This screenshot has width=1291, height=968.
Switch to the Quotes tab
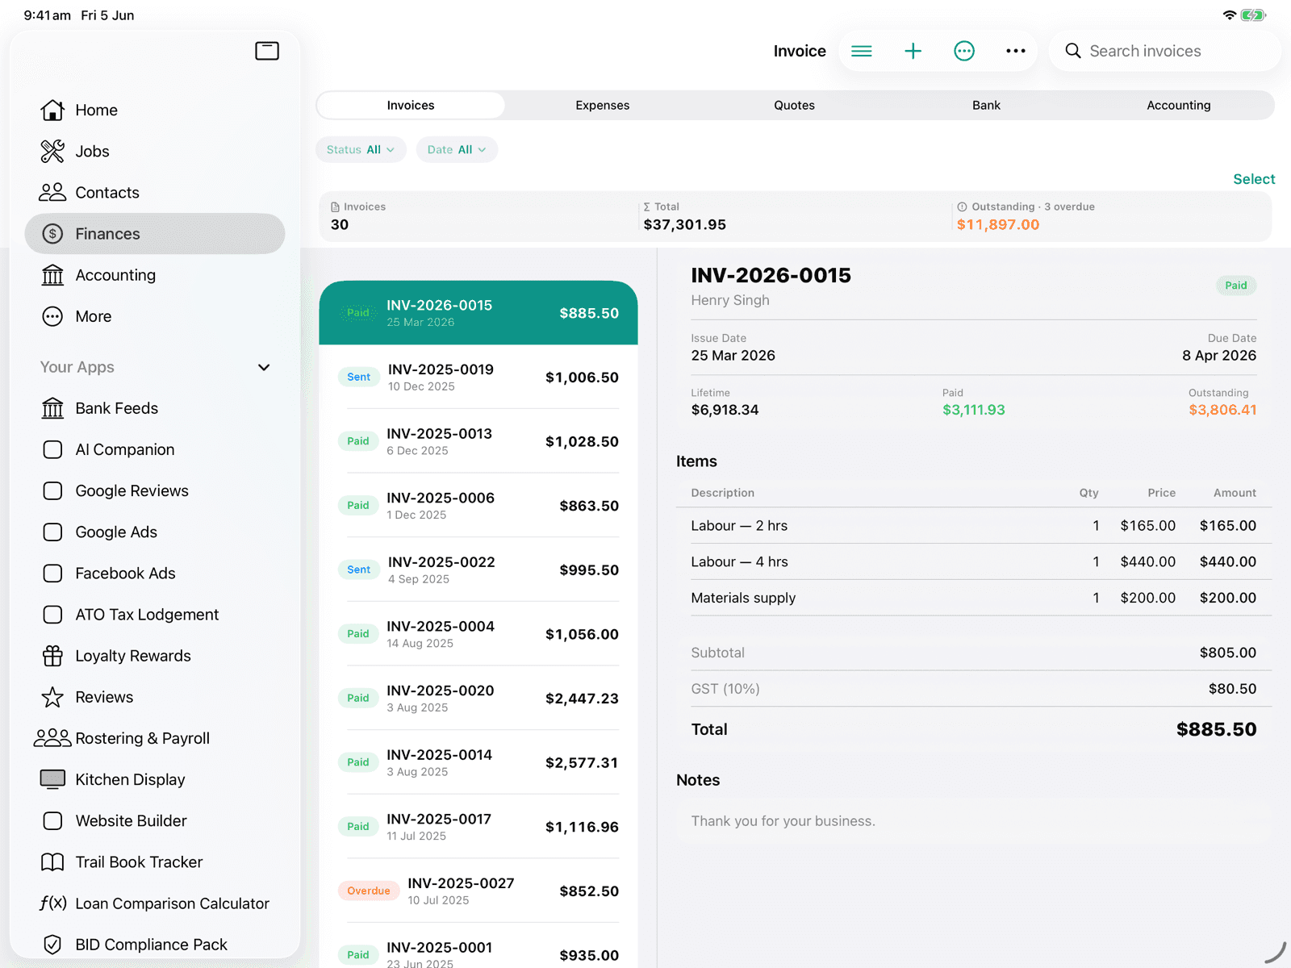[x=795, y=105]
